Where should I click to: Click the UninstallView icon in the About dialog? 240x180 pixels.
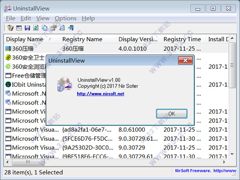(64, 84)
